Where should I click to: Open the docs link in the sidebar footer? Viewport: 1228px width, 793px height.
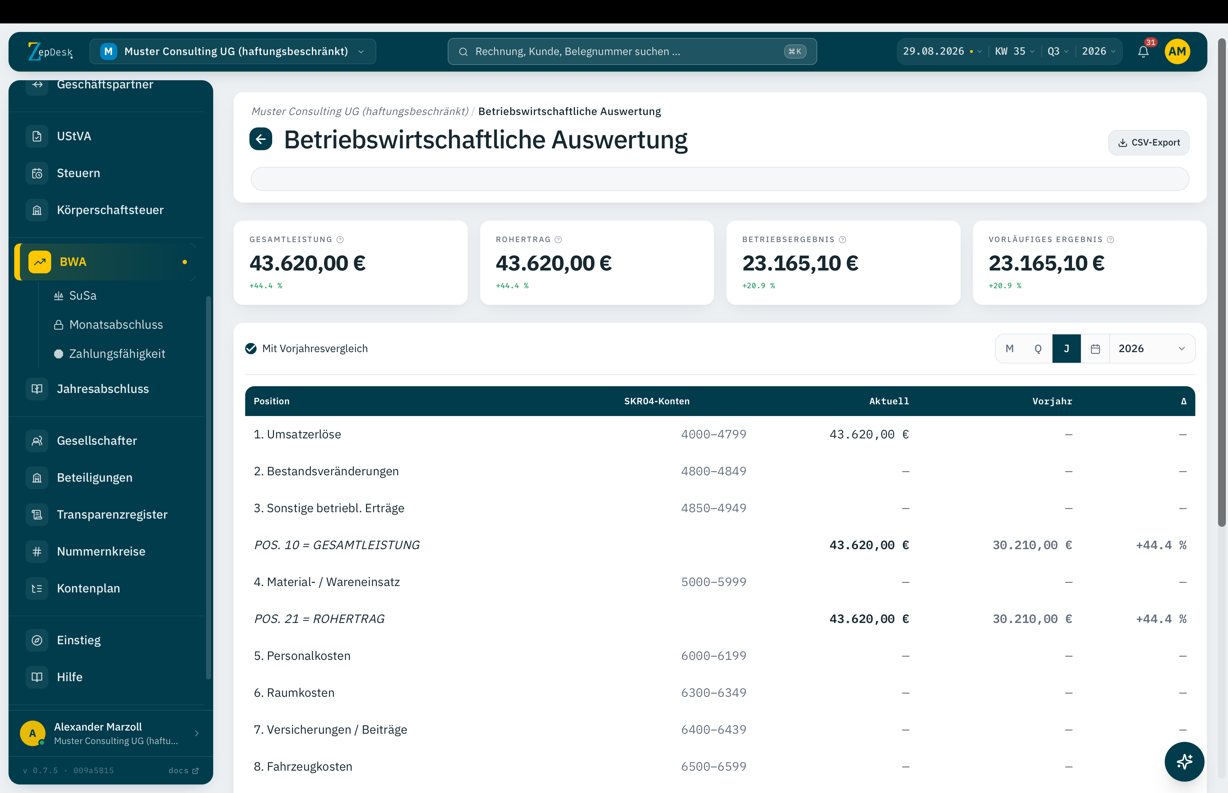[x=183, y=770]
